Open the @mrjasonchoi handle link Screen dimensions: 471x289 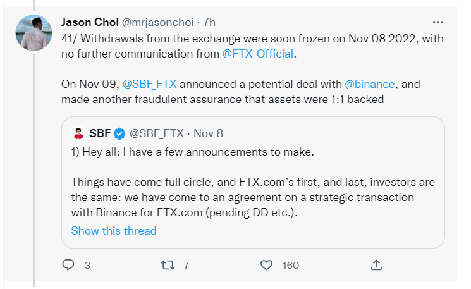tap(166, 22)
